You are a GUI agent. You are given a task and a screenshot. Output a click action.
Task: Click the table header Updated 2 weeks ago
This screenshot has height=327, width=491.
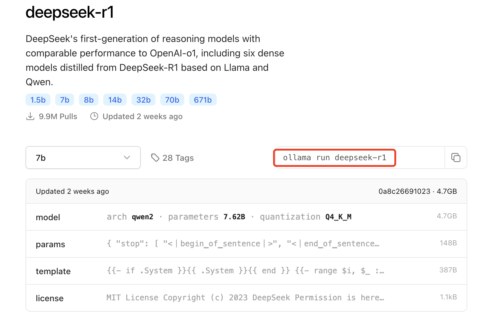click(x=72, y=191)
